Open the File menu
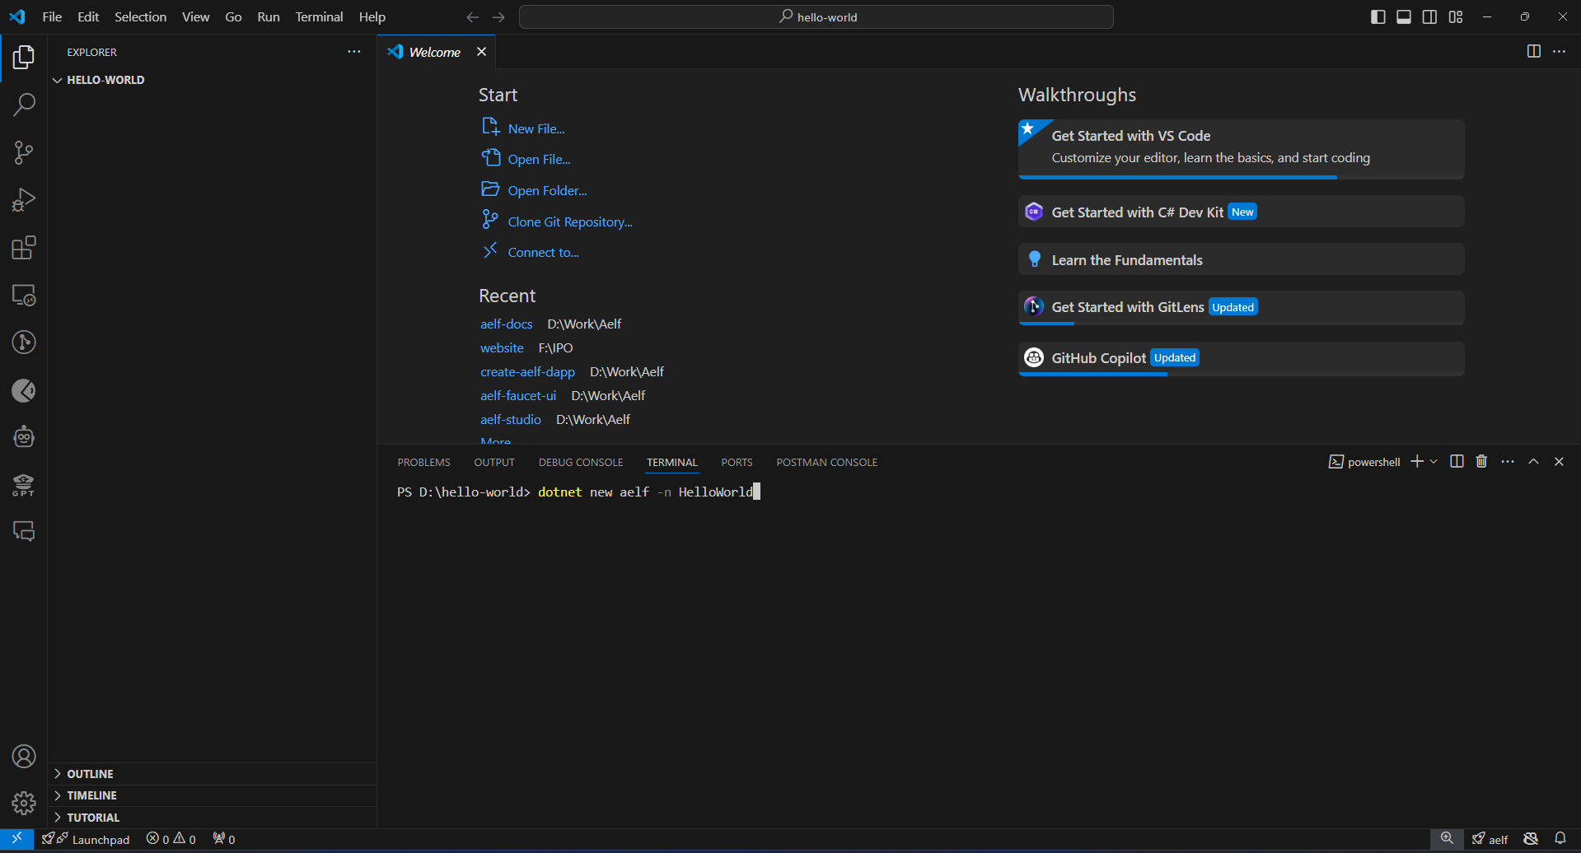This screenshot has height=853, width=1581. 52,17
